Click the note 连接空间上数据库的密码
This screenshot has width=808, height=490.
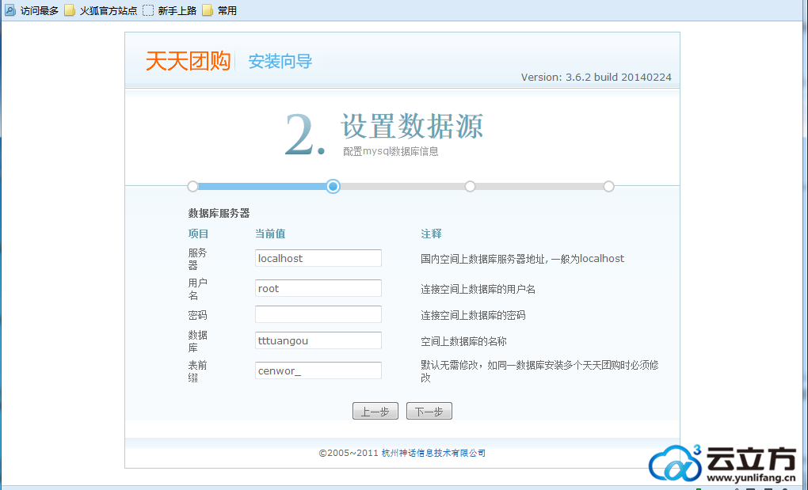pos(473,315)
